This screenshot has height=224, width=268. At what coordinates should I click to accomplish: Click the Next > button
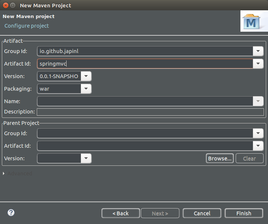click(x=160, y=213)
